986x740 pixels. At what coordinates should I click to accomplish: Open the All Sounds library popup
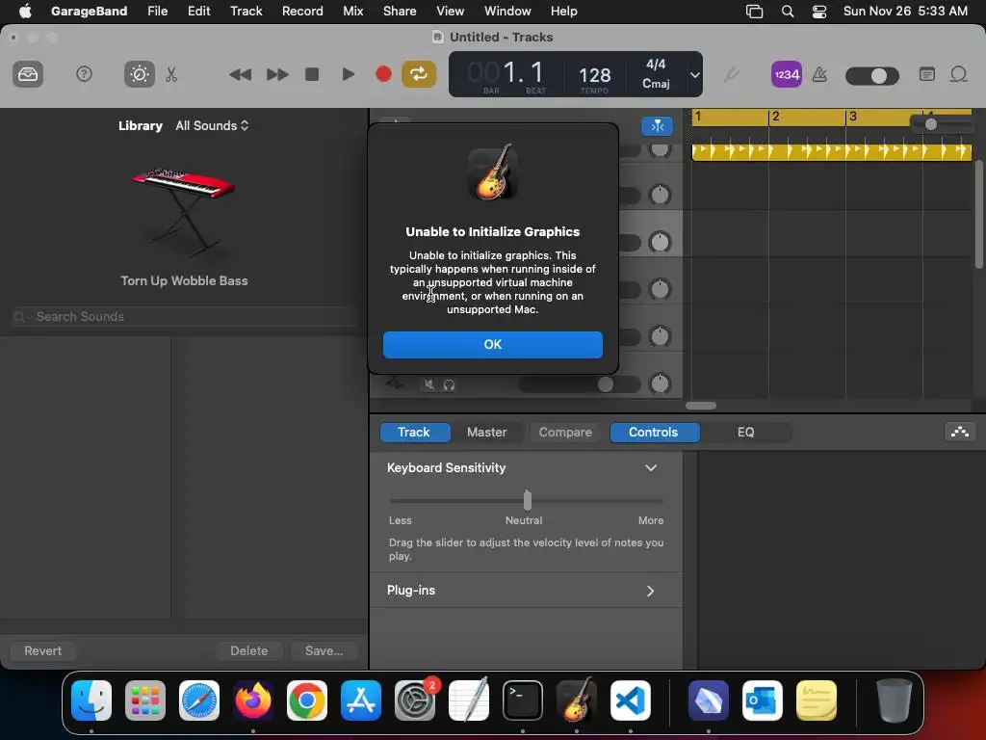(x=212, y=125)
